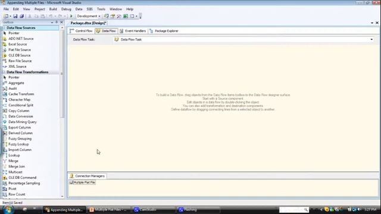Select the Data Conversion transformation
The height and width of the screenshot is (214, 381).
pyautogui.click(x=21, y=117)
